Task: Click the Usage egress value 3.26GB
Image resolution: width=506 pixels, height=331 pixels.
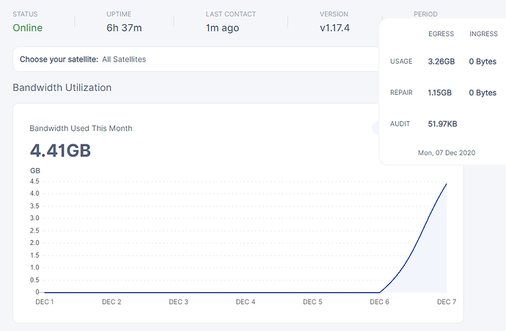Action: pos(441,62)
